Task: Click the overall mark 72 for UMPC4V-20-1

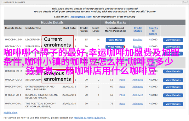Action: point(112,104)
